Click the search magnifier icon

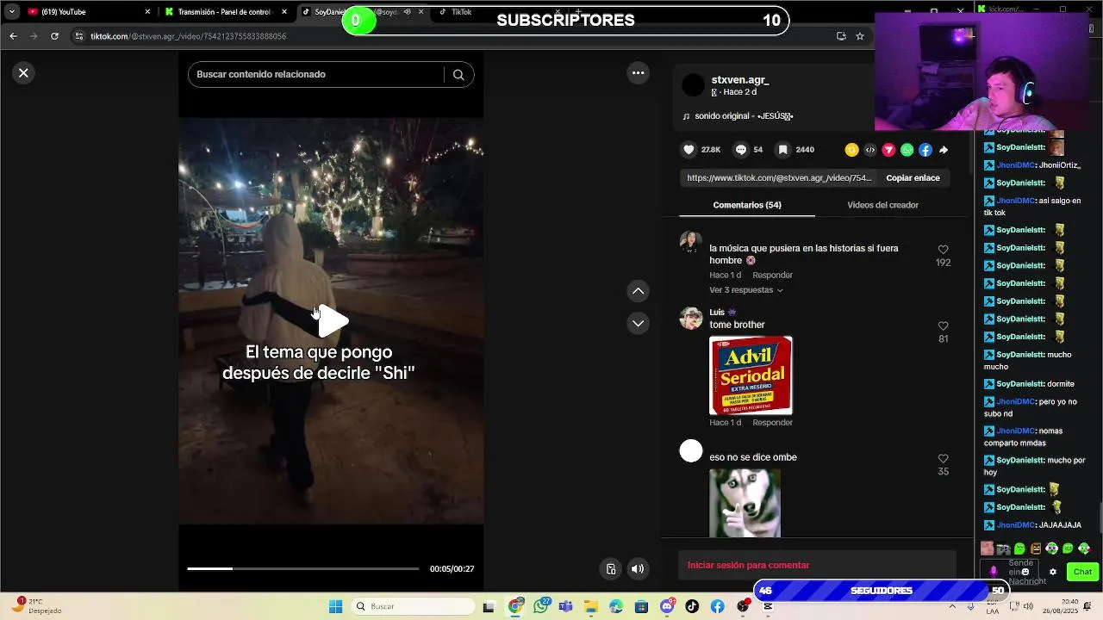point(458,75)
